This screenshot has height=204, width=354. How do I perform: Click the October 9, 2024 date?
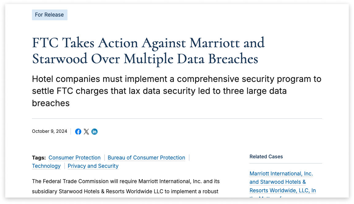[x=49, y=131]
